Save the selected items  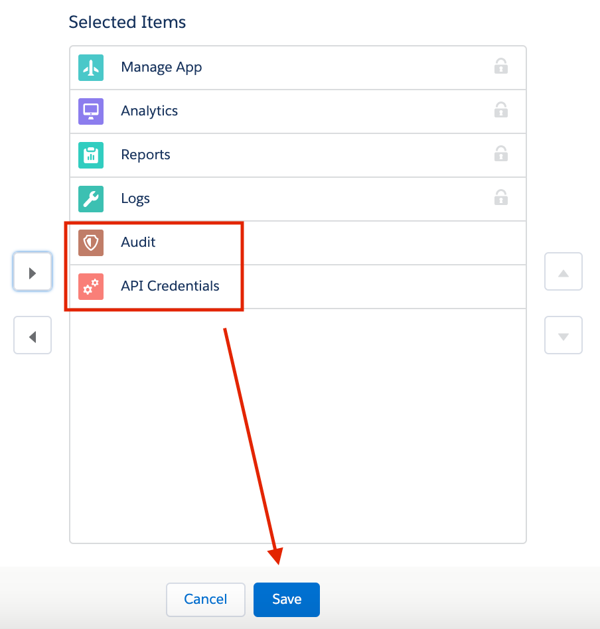287,599
